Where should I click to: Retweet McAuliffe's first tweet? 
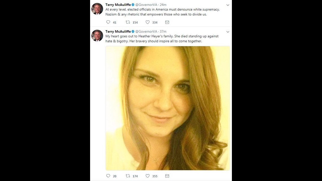point(128,22)
